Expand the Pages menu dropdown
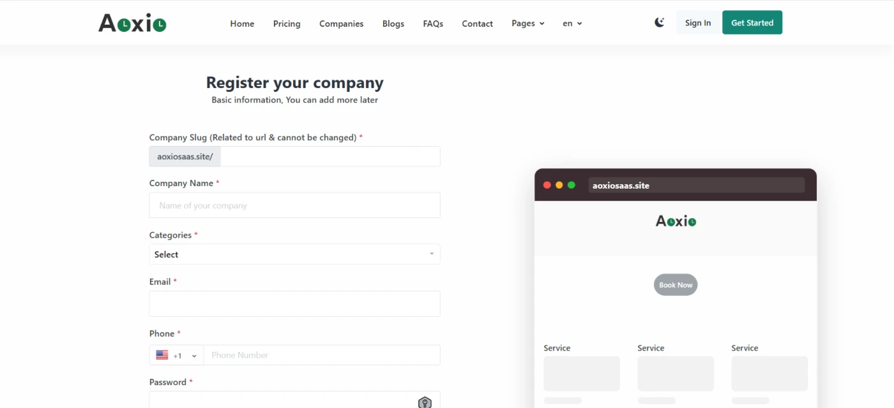Image resolution: width=894 pixels, height=408 pixels. click(x=528, y=23)
